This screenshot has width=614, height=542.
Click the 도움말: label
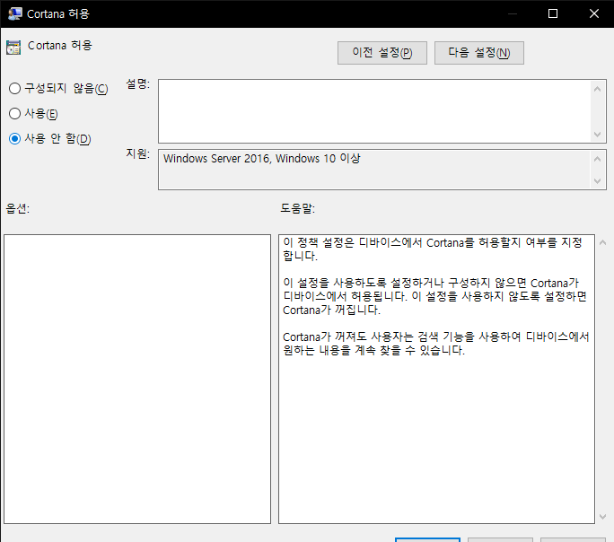298,208
